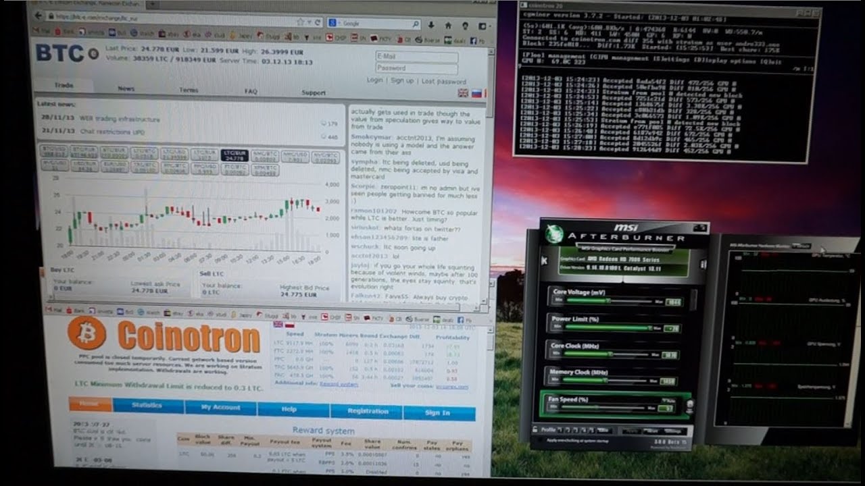Open Coinotron My Account menu item
Viewport: 865px width, 486px height.
click(220, 408)
